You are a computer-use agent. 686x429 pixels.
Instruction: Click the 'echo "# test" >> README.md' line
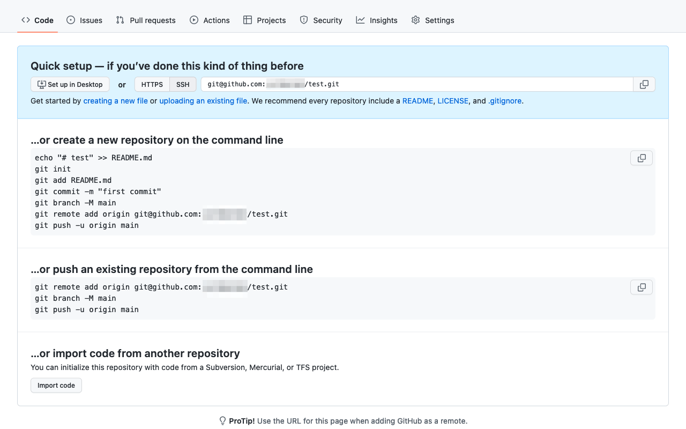point(94,158)
